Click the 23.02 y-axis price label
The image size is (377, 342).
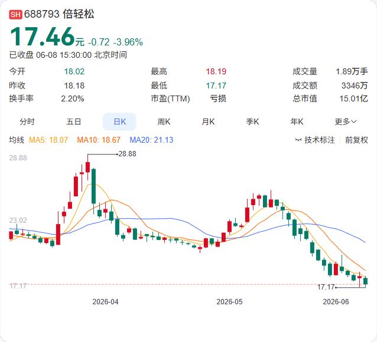[18, 221]
